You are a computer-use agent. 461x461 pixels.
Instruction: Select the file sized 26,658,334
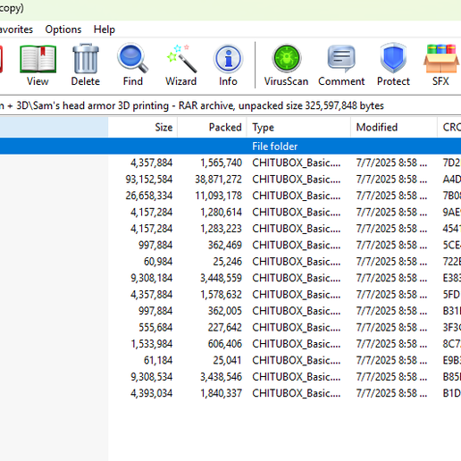pos(230,196)
